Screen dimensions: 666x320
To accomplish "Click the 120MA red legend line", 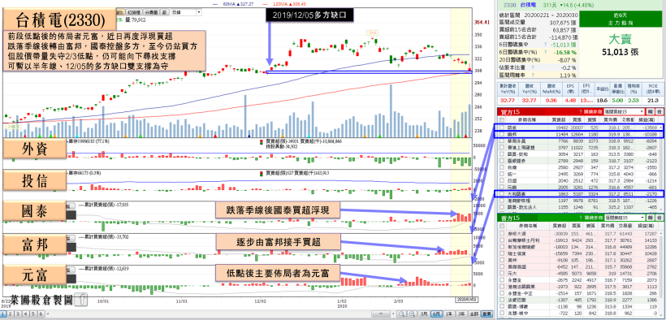I will [x=265, y=4].
